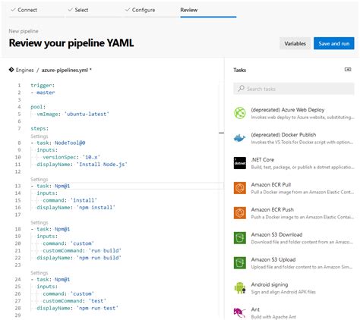
Task: Focus the Search tasks field
Action: click(294, 89)
